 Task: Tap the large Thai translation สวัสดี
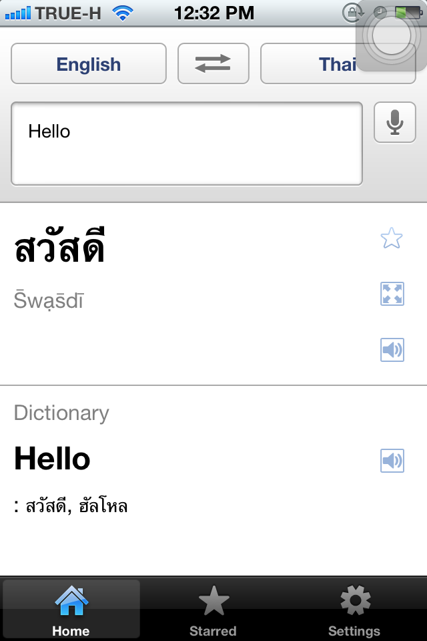(x=59, y=246)
